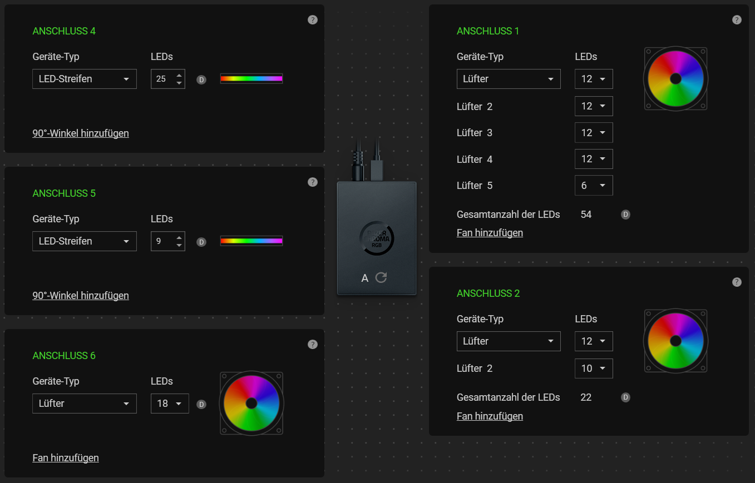Click the fan preview in Anschluss 2

click(675, 341)
